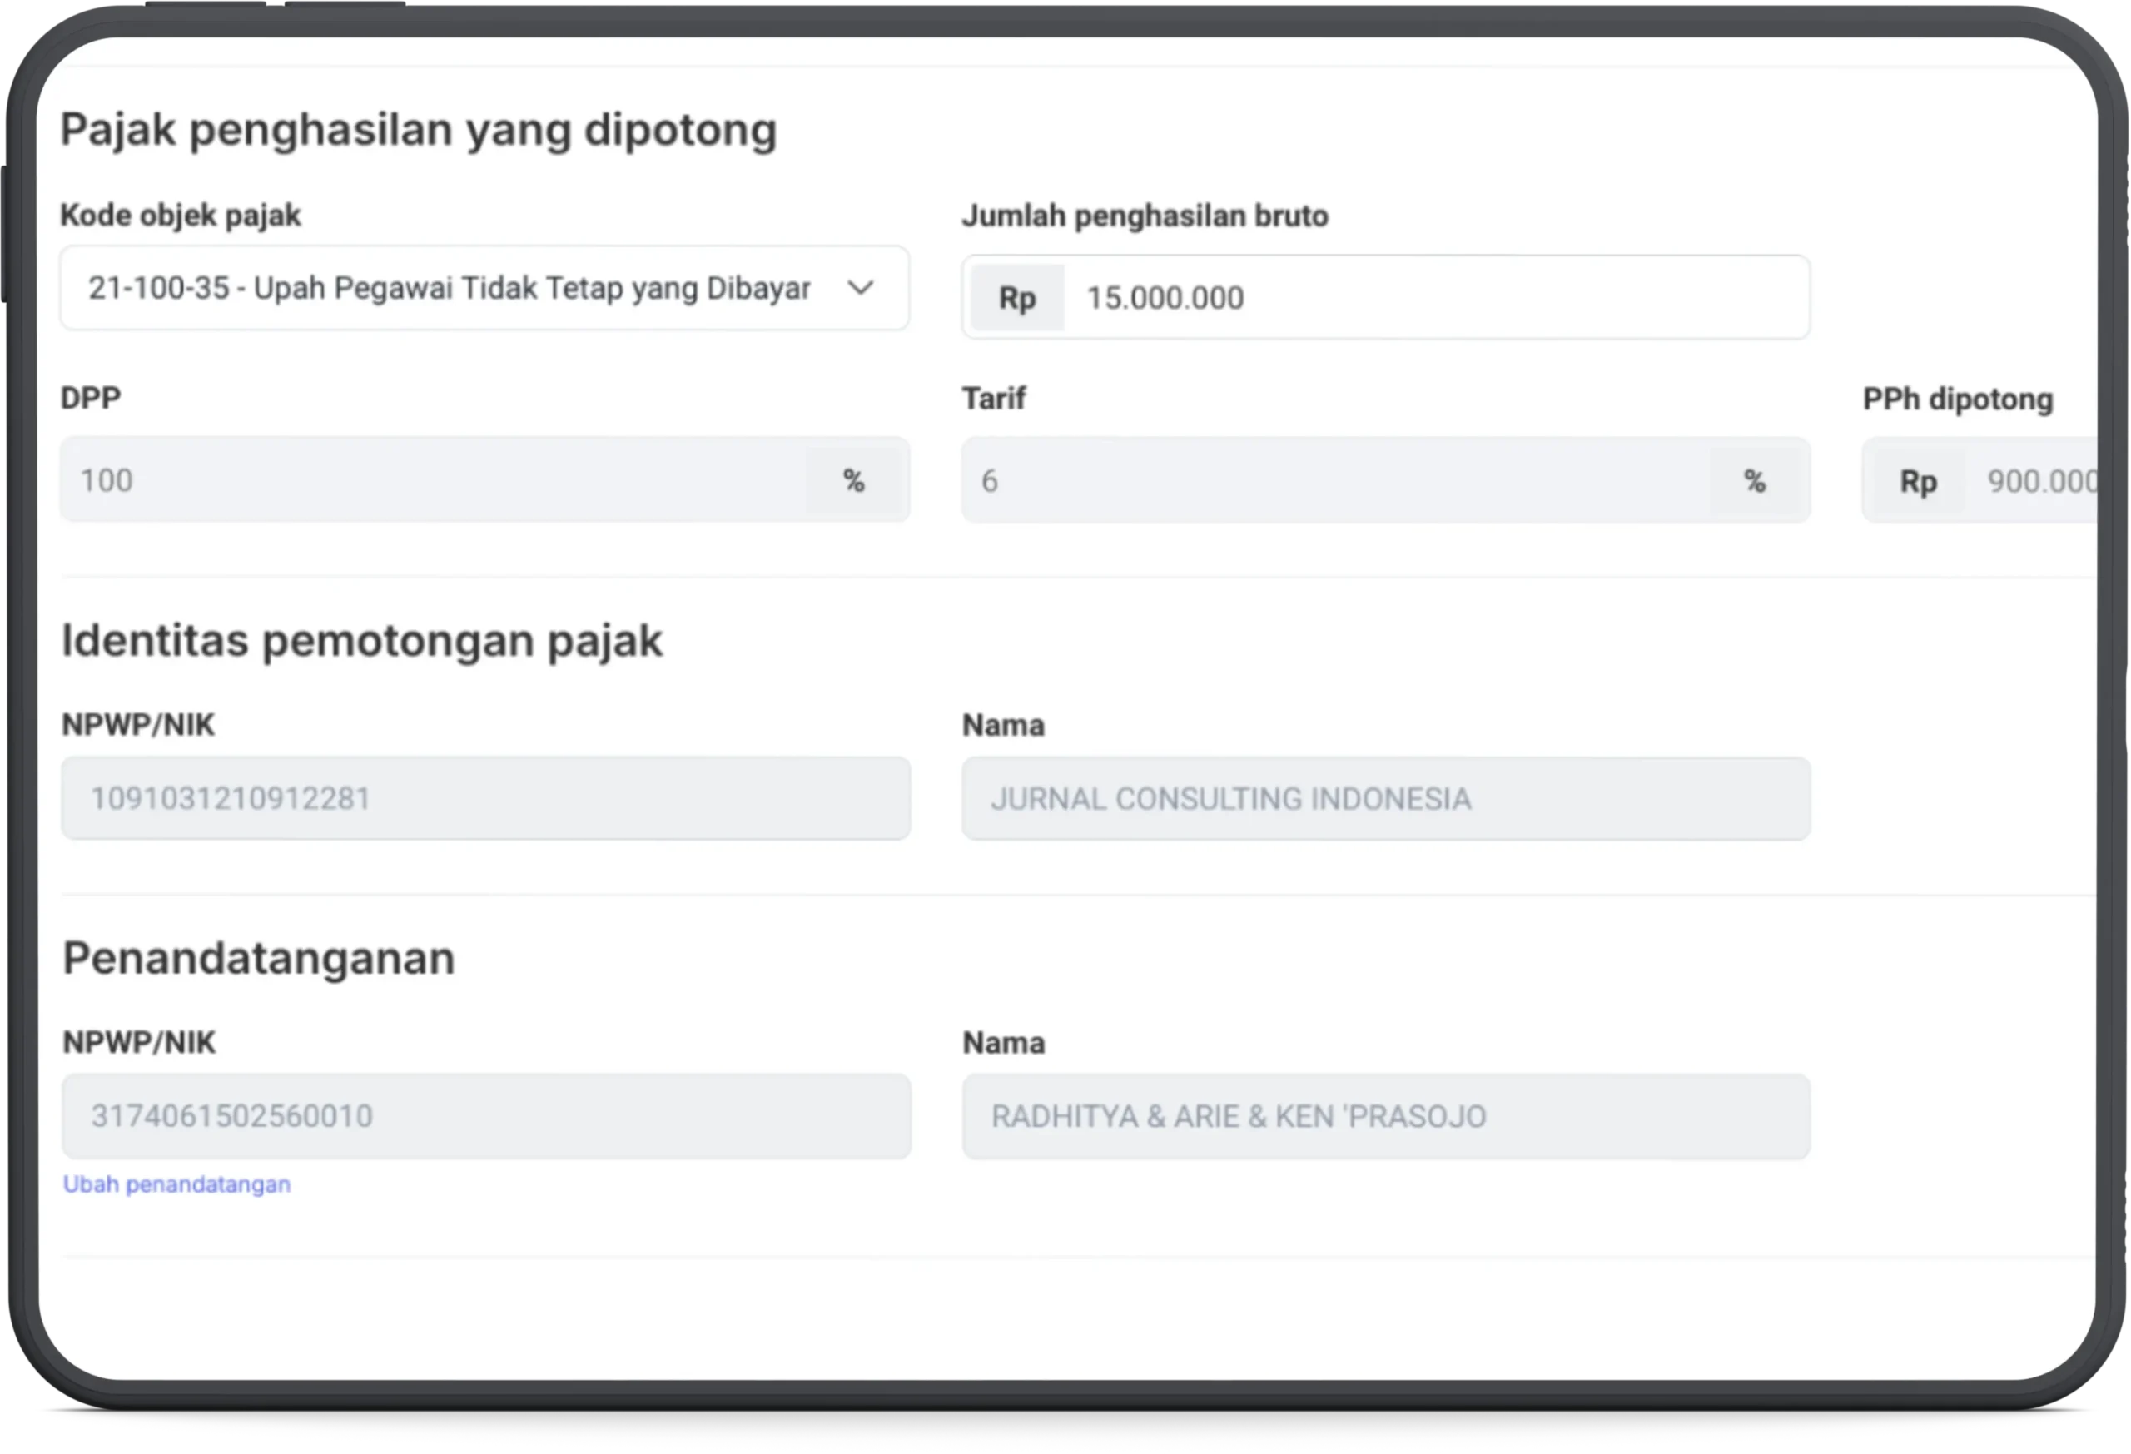Click the Kode objek pajak label
The image size is (2131, 1454).
[x=181, y=216]
